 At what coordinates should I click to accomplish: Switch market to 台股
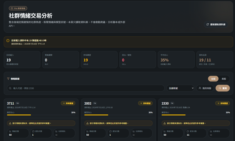[x=213, y=79]
